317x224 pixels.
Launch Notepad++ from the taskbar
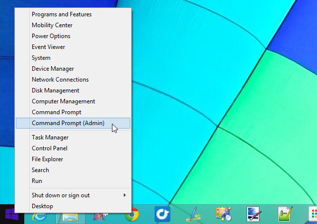tap(285, 214)
